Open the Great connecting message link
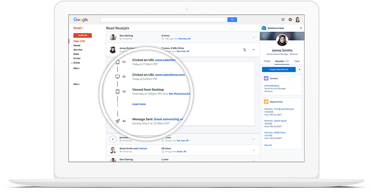 168,119
